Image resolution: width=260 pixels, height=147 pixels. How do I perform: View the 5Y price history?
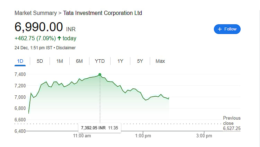[140, 61]
